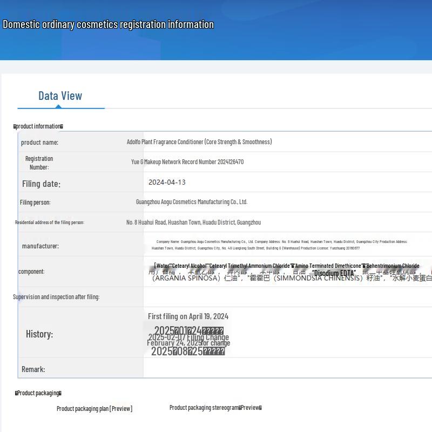This screenshot has width=432, height=432.
Task: Open the Data View tab
Action: (60, 96)
